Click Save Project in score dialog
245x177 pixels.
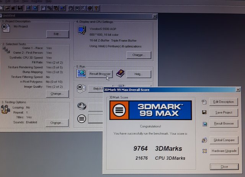tap(224, 112)
